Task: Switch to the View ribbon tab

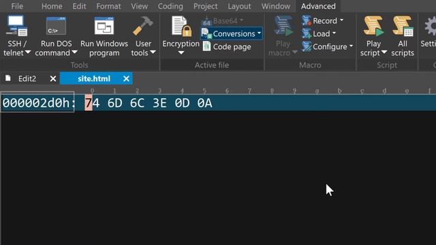Action: (139, 6)
